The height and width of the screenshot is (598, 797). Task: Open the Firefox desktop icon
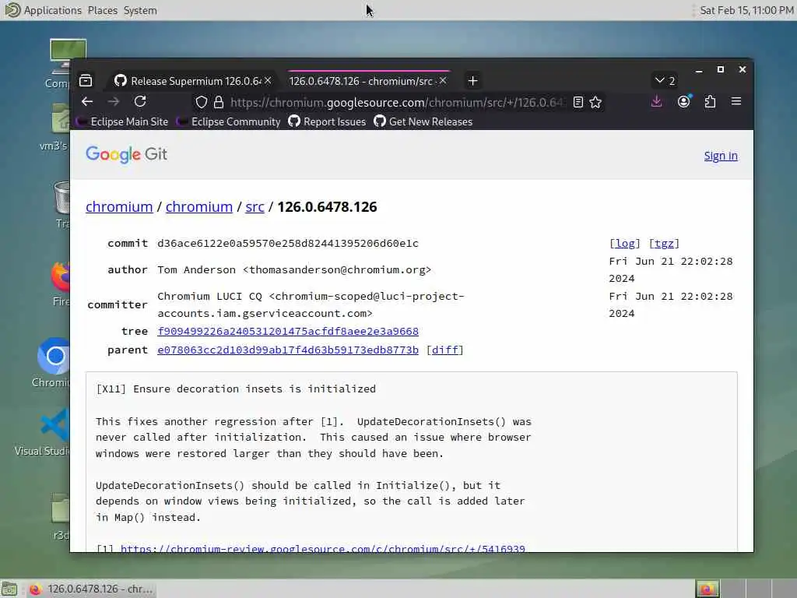(60, 283)
